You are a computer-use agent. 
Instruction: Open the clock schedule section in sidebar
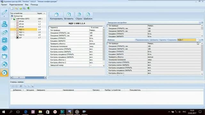click(4, 49)
